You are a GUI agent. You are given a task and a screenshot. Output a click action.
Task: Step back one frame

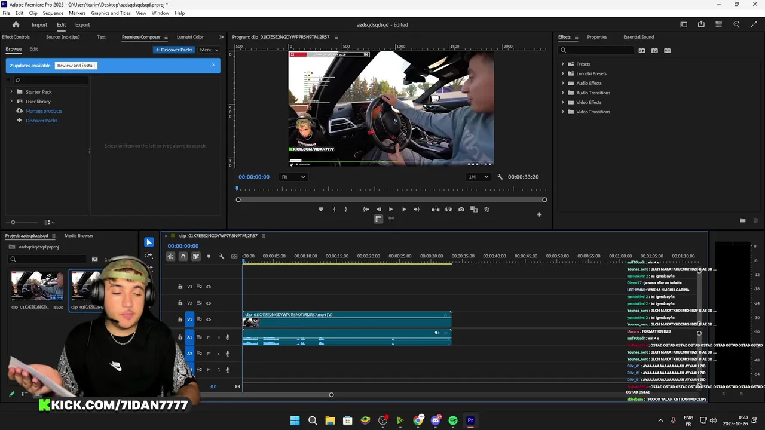point(378,209)
